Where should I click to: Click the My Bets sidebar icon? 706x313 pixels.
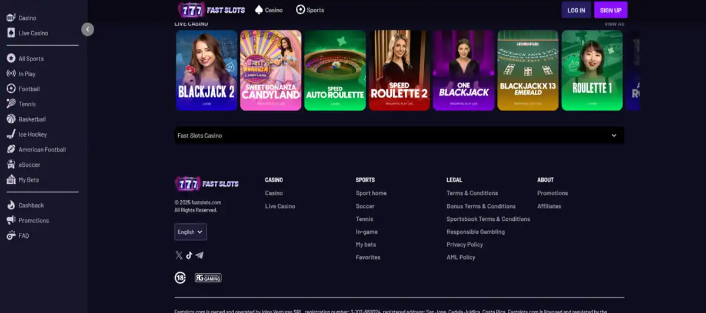[x=11, y=180]
